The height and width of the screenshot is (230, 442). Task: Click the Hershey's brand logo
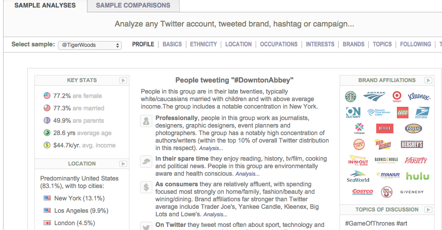click(412, 144)
